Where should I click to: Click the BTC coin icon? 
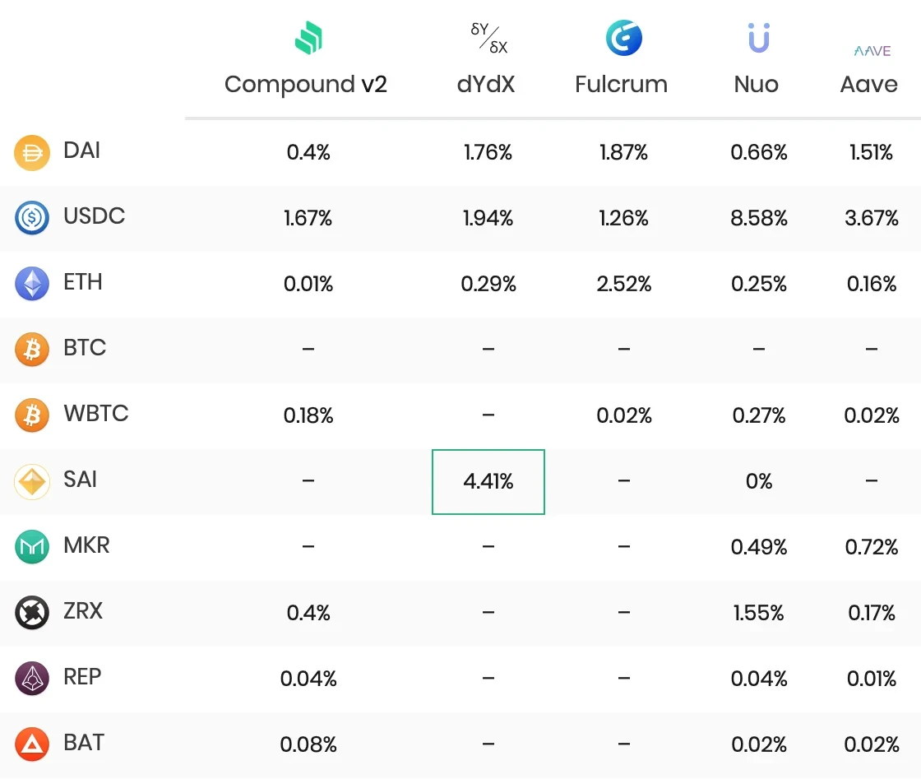(32, 350)
